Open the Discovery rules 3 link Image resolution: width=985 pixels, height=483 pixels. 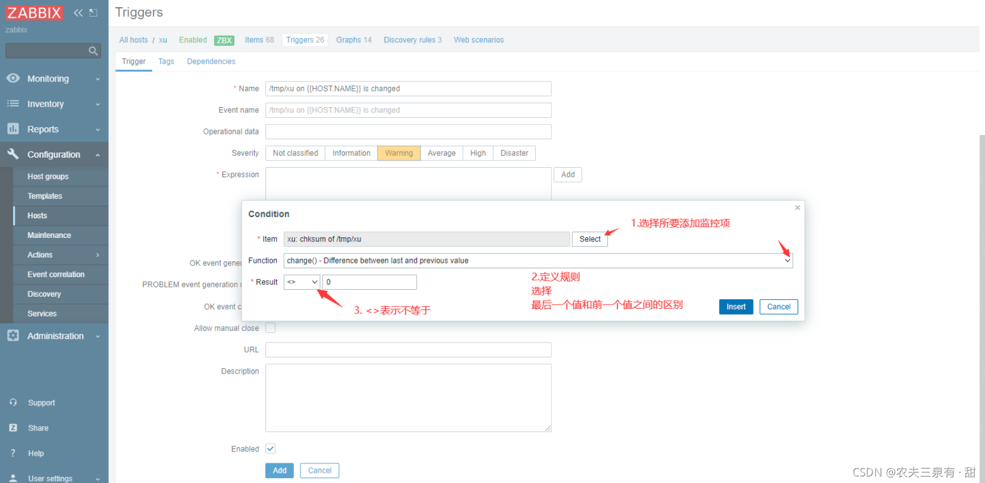click(x=413, y=40)
